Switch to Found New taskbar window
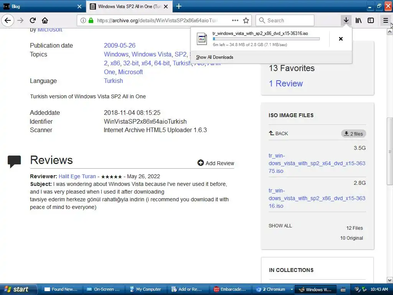Viewport: 393px width, 295px height. 62,289
